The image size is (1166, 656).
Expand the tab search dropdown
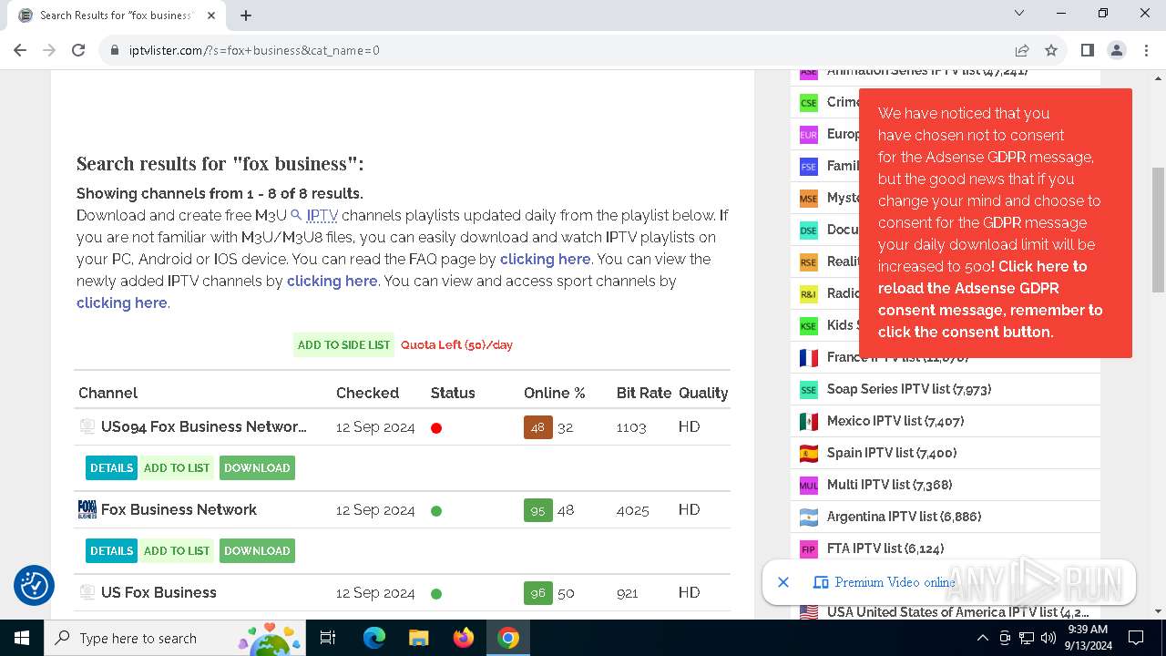pyautogui.click(x=1019, y=14)
